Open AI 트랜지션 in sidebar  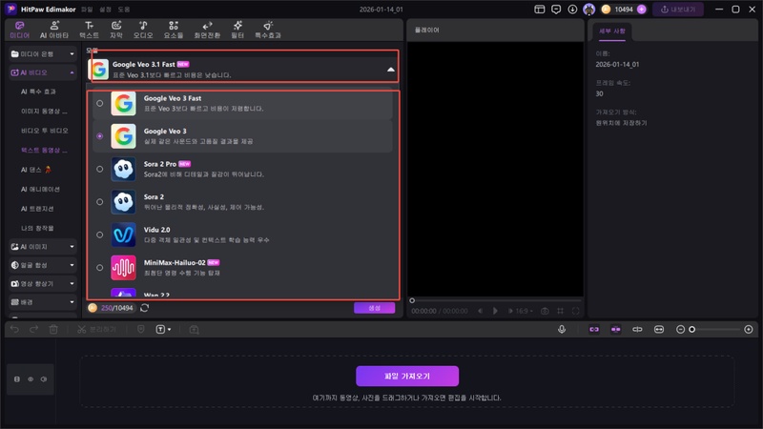point(37,209)
